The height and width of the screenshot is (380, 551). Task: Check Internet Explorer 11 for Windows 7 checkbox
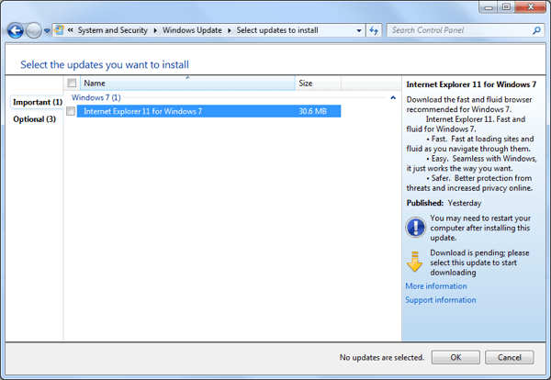click(x=71, y=111)
